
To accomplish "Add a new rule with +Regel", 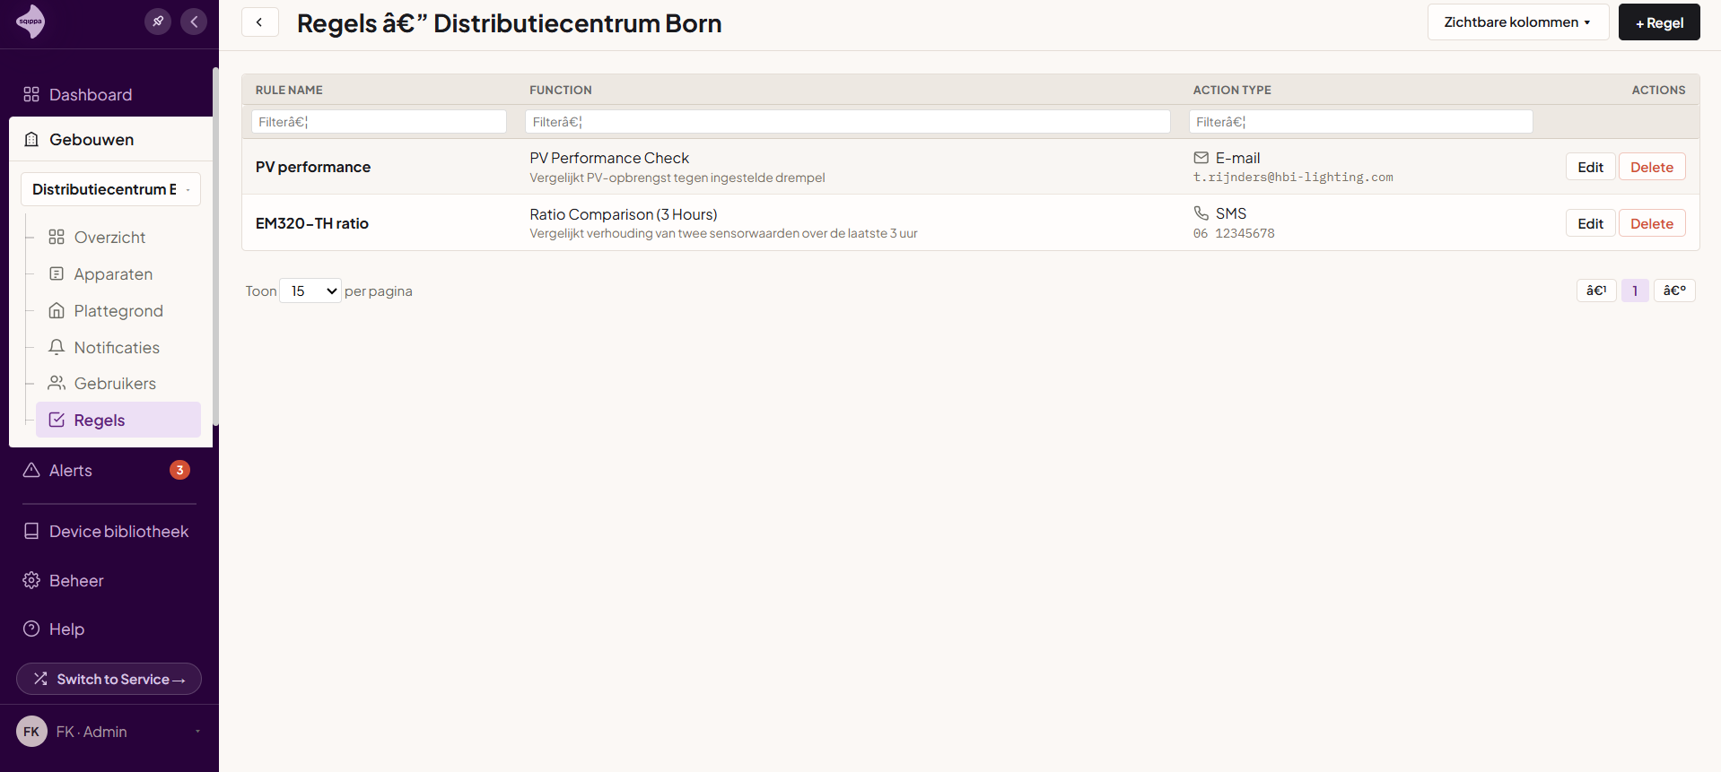I will (1658, 22).
